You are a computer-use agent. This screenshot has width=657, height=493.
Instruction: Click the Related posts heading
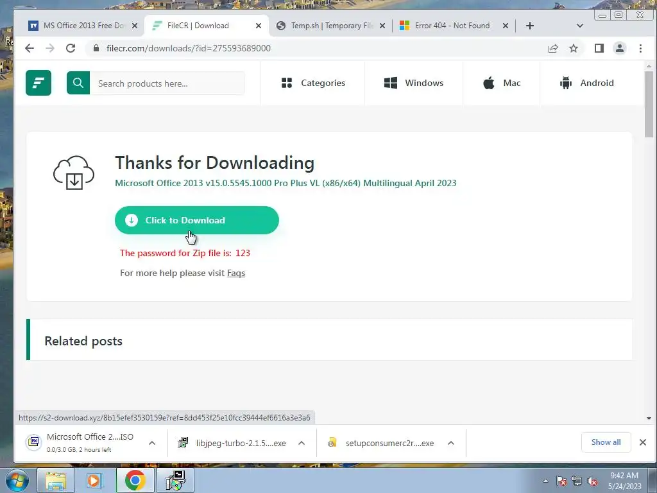click(83, 341)
